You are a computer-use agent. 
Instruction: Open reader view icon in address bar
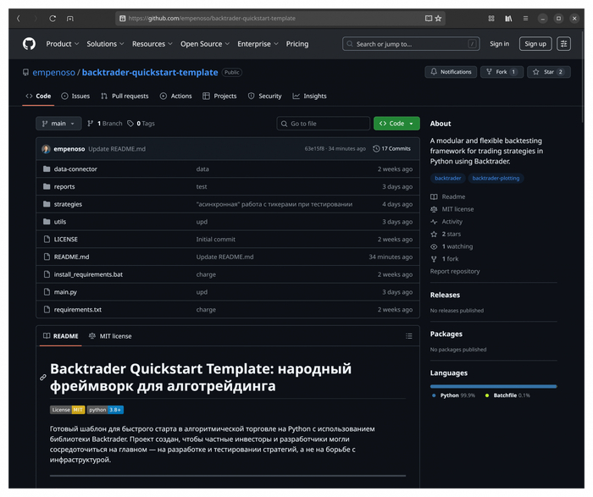click(x=429, y=18)
